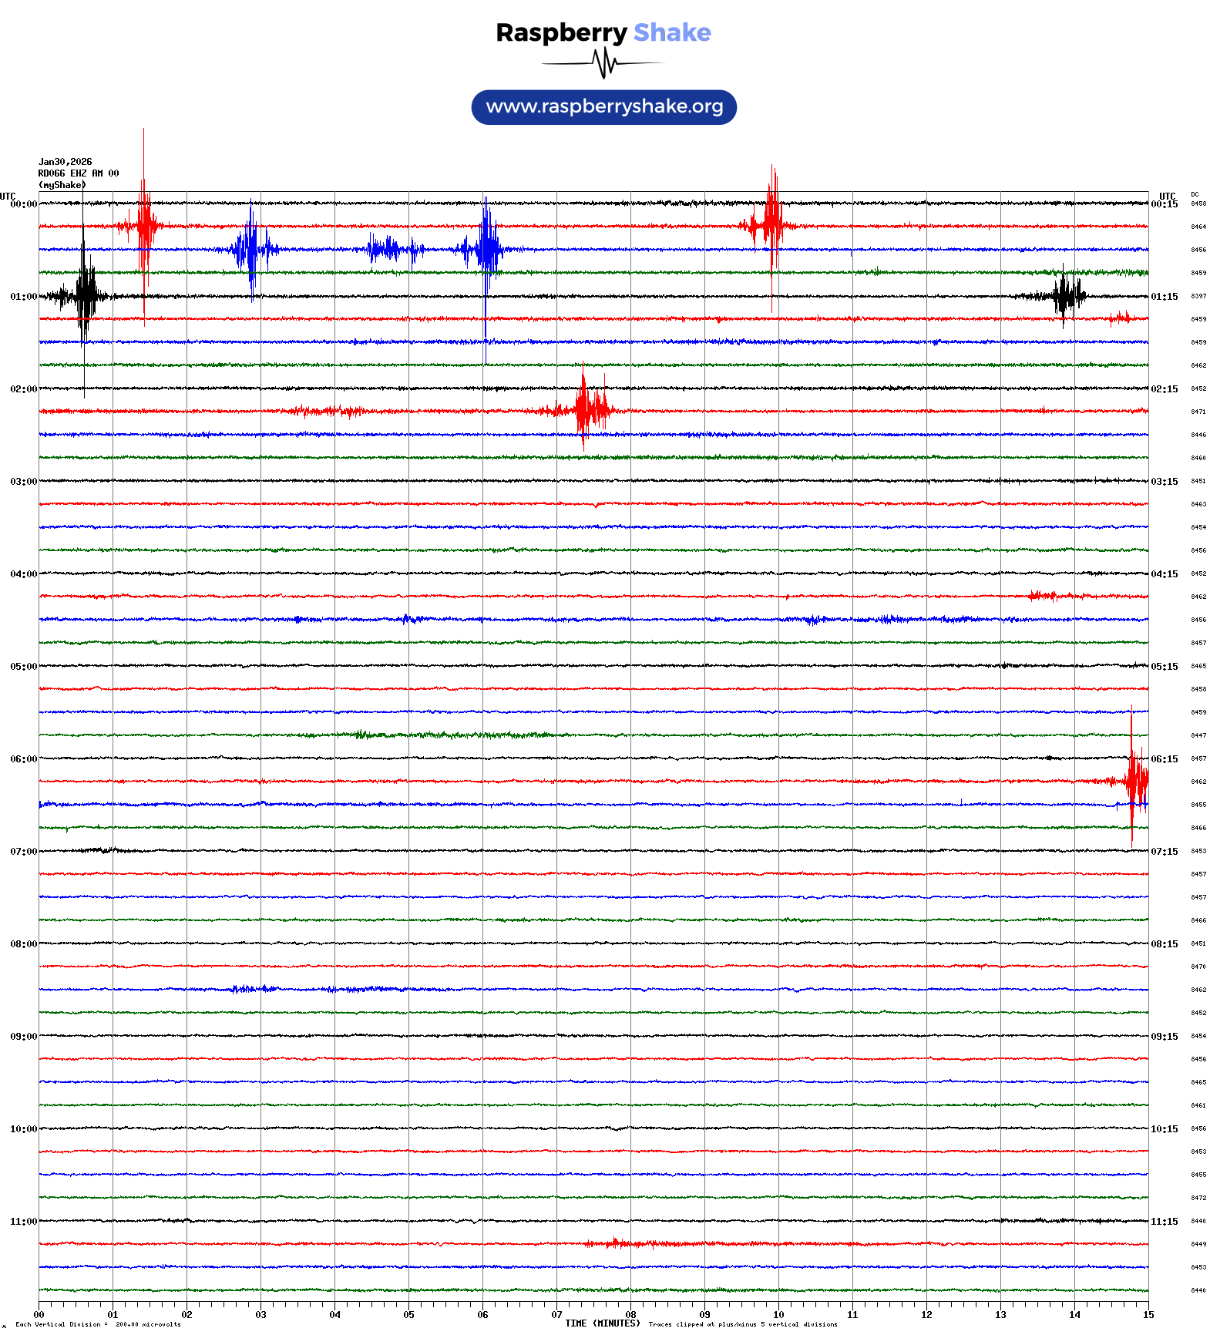Viewport: 1210px width, 1335px height.
Task: Select the red seismic event near minute 10
Action: click(x=771, y=226)
